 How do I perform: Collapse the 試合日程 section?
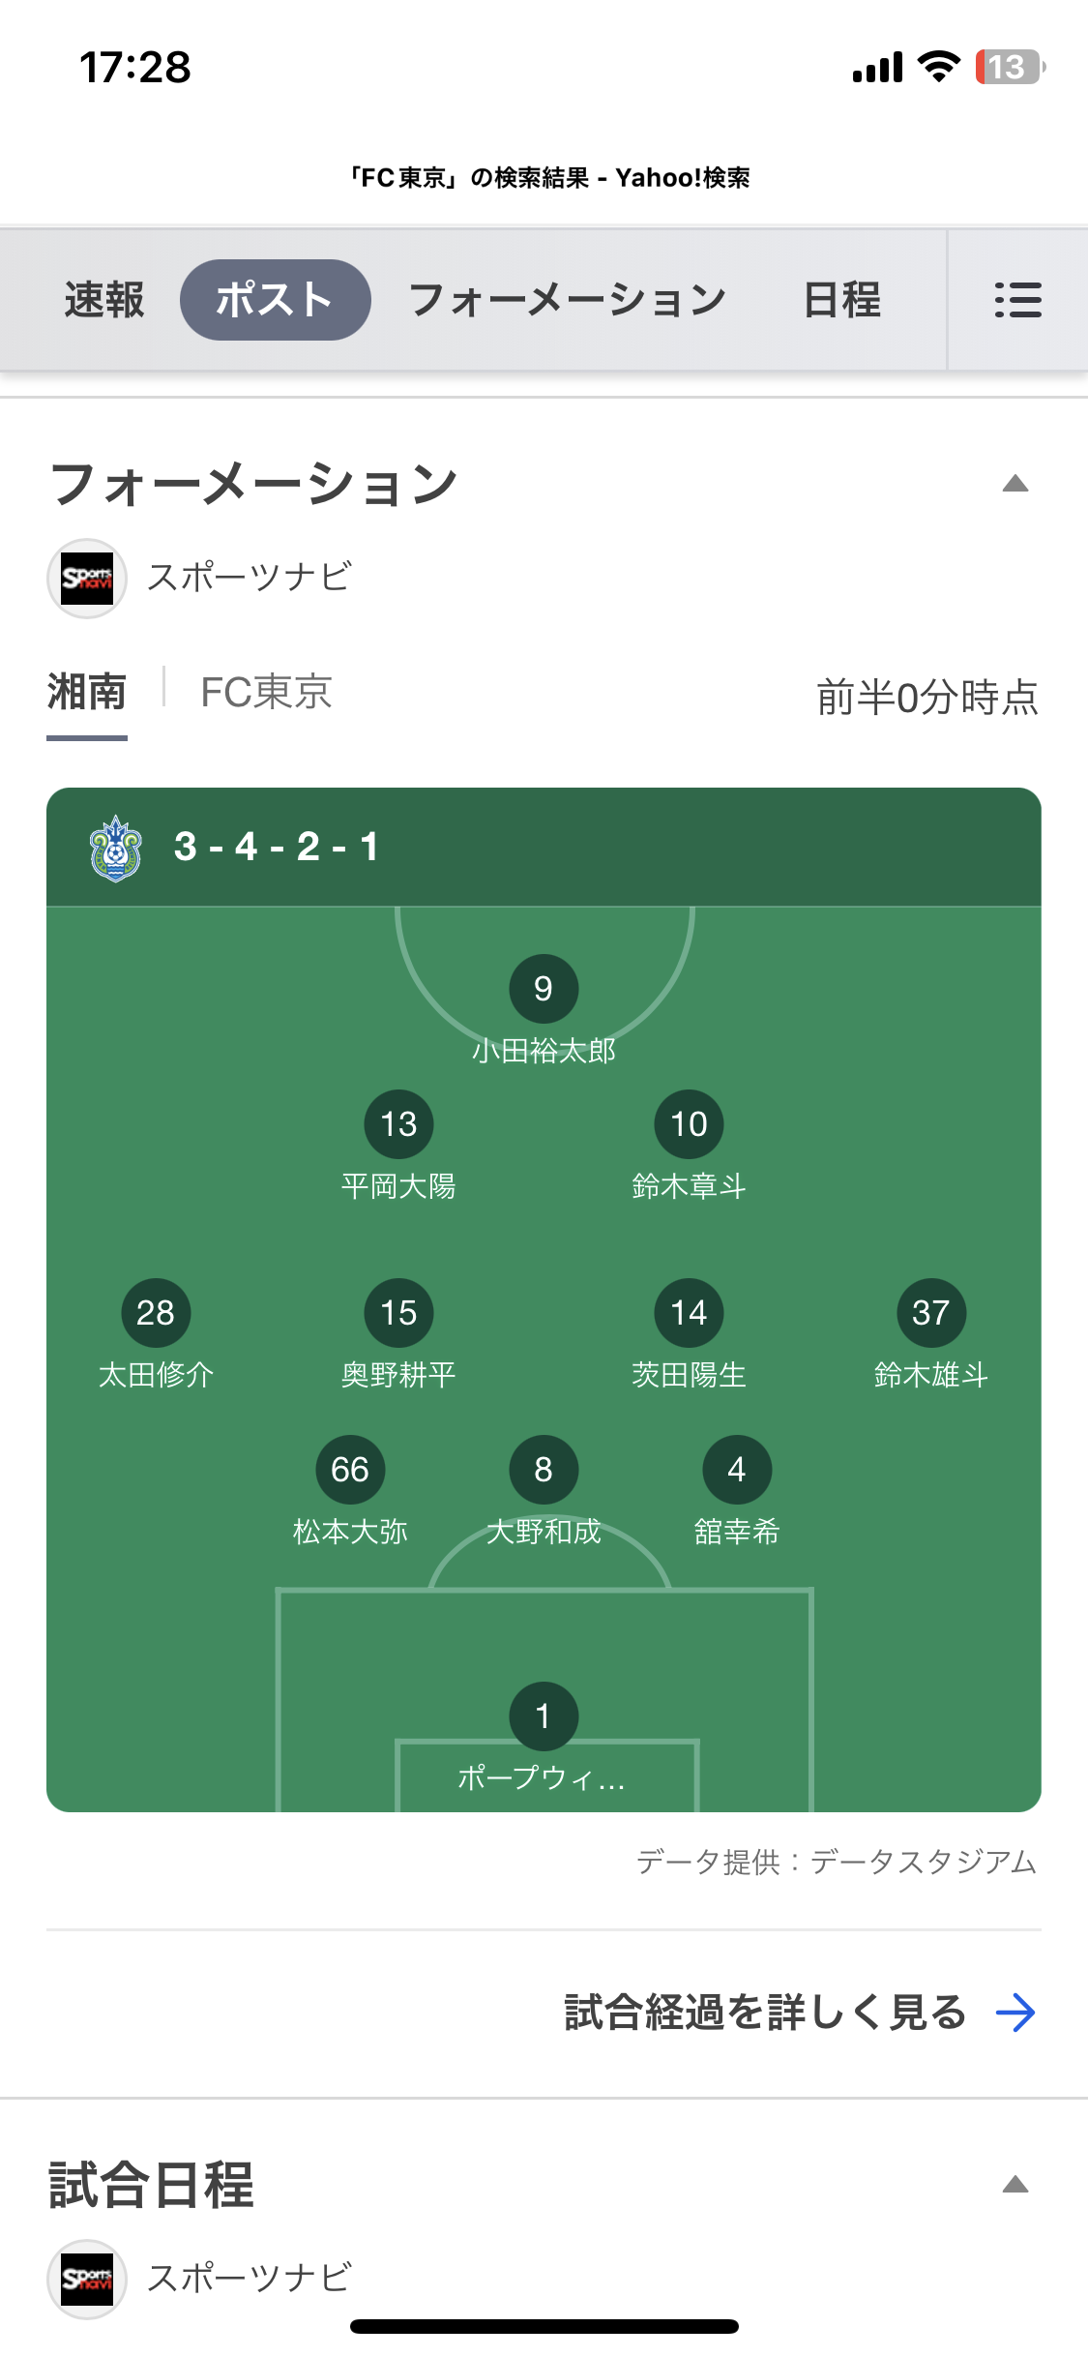(1015, 2185)
